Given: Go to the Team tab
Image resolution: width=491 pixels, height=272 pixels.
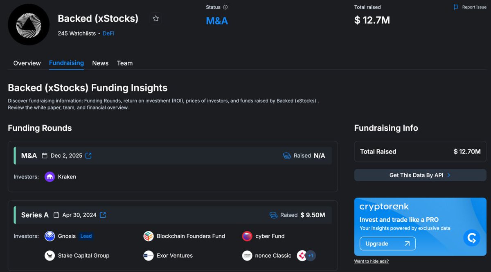Looking at the screenshot, I should pyautogui.click(x=125, y=63).
